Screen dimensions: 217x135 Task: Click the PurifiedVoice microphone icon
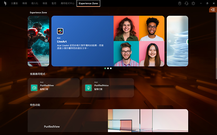click(x=88, y=88)
